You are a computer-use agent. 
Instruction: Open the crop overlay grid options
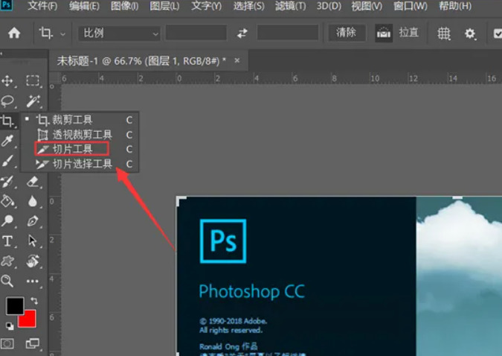[x=444, y=34]
